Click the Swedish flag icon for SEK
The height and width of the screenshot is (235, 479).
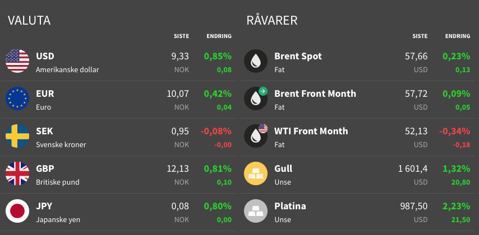pyautogui.click(x=17, y=136)
